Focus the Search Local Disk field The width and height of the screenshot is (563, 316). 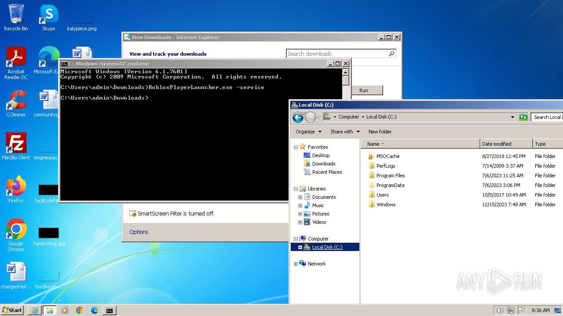pos(547,117)
